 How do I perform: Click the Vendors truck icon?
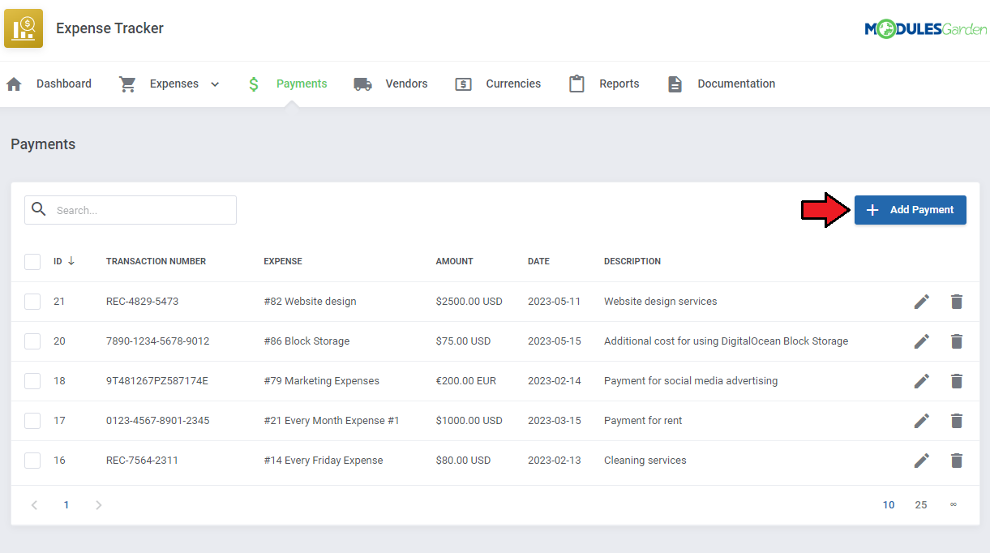coord(363,84)
